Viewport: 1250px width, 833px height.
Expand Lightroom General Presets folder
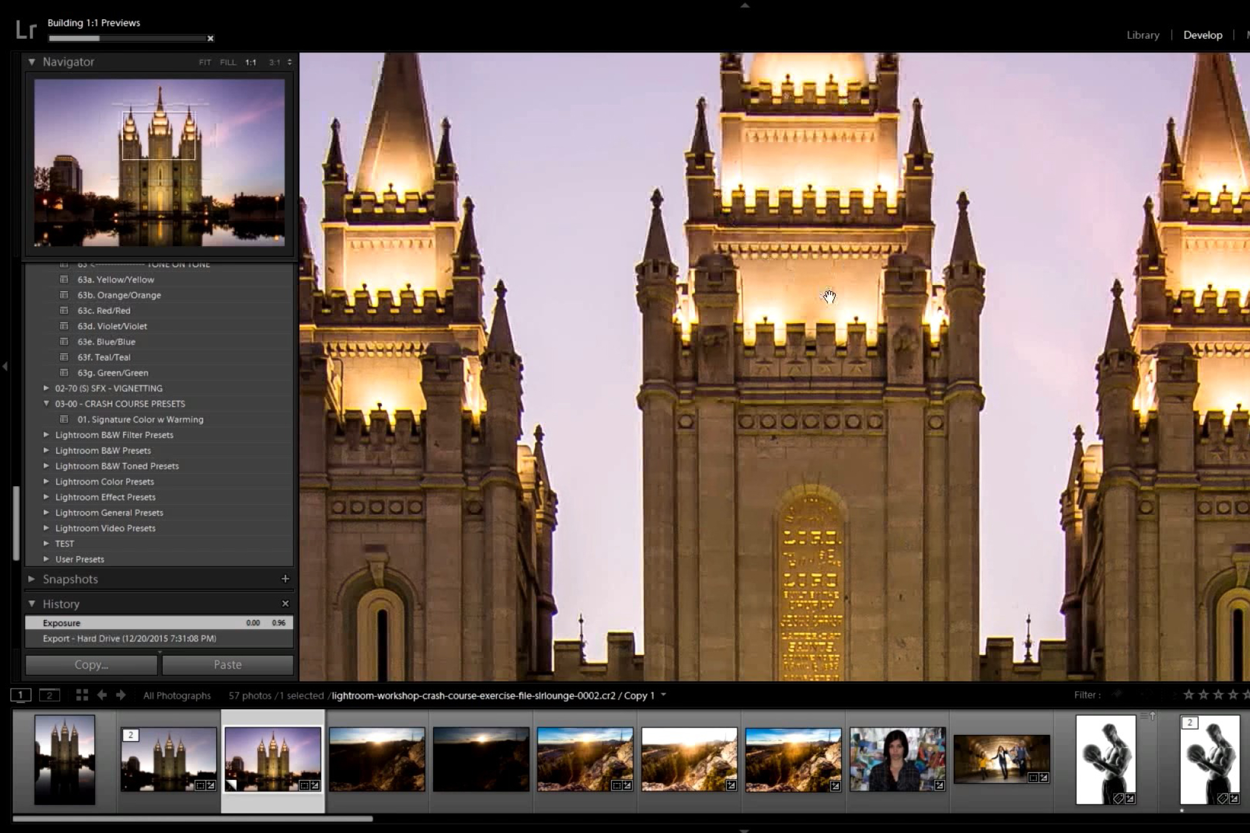46,512
